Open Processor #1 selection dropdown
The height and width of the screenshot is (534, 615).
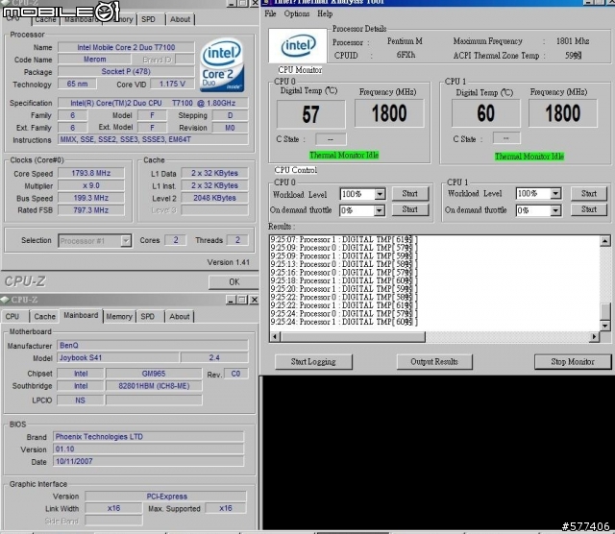coord(126,241)
